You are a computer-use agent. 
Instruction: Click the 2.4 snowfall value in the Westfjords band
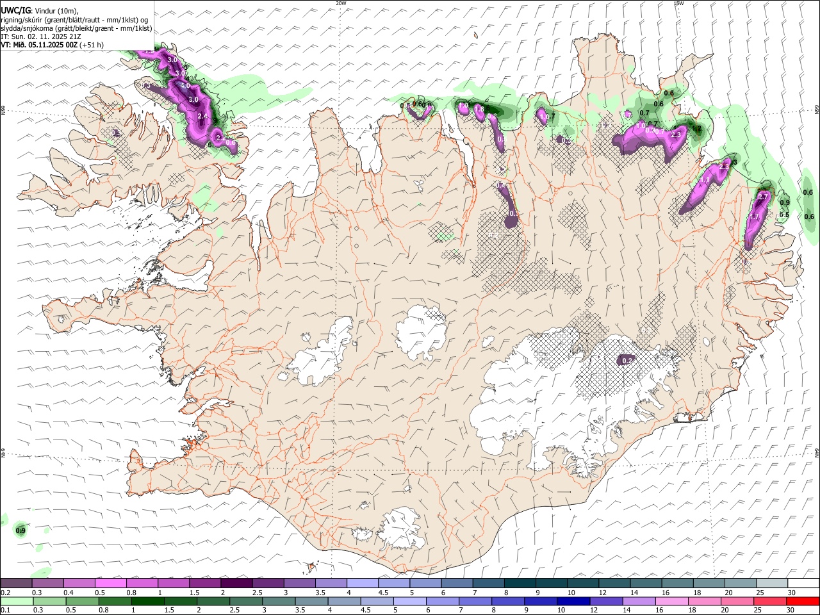[x=203, y=116]
